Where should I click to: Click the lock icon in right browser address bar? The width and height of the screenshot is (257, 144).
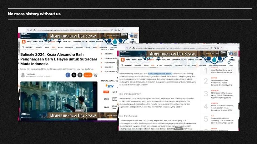130,48
